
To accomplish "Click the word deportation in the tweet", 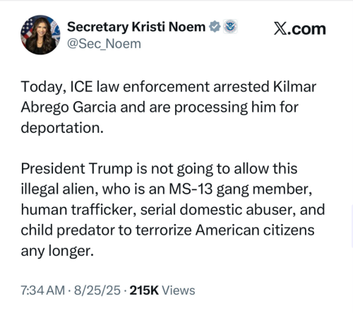I will (x=62, y=128).
